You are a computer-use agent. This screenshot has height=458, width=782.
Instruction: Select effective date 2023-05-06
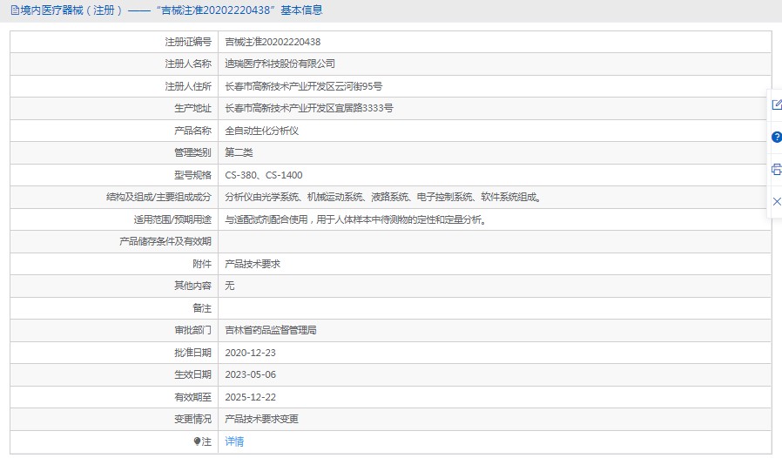coord(250,374)
